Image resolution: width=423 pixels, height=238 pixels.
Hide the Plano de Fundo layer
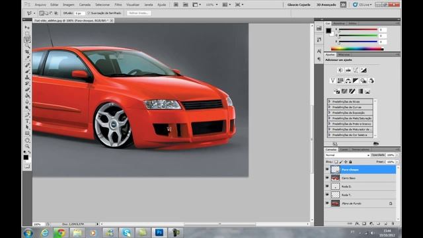327,203
